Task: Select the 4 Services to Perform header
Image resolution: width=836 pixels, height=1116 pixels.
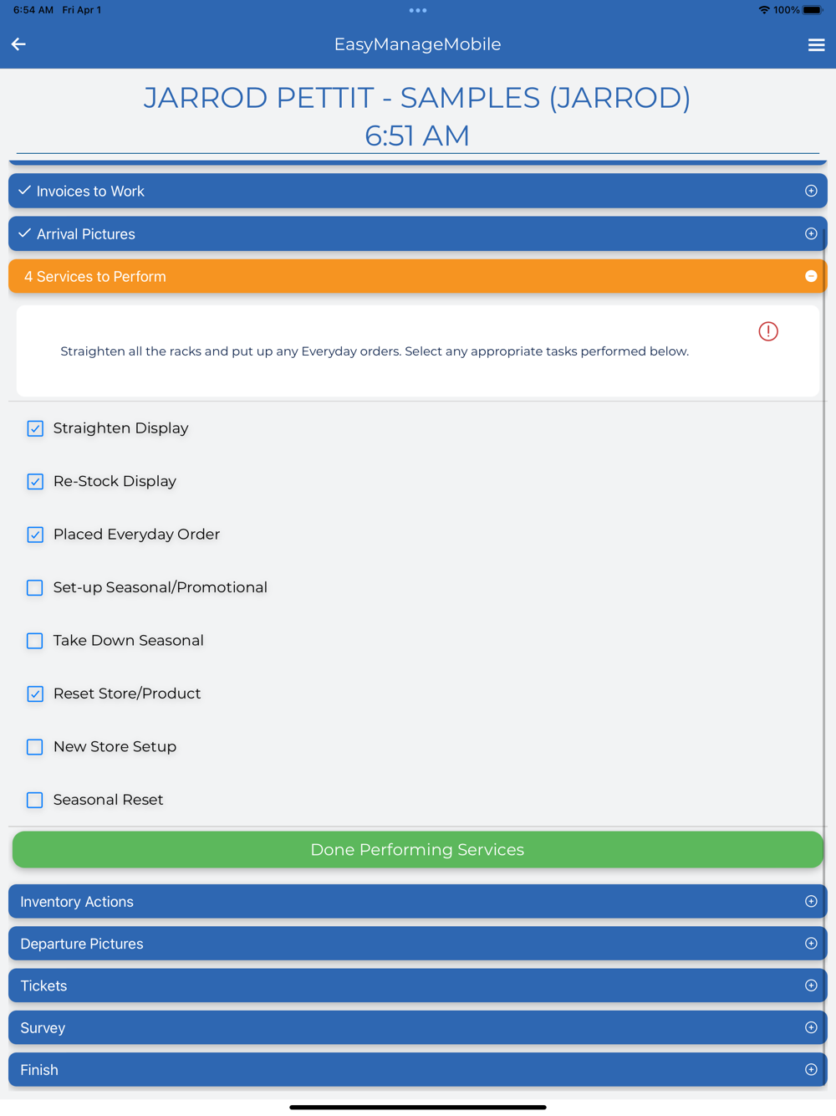Action: click(418, 276)
